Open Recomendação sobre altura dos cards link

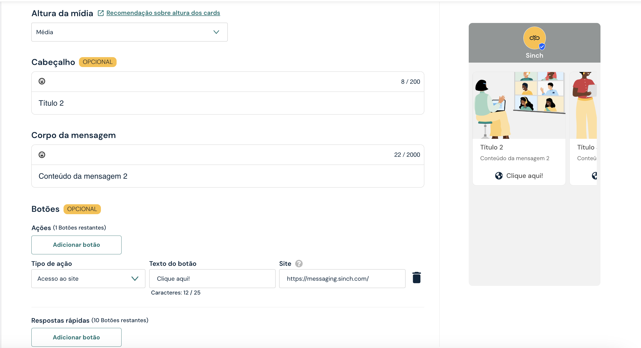(163, 13)
